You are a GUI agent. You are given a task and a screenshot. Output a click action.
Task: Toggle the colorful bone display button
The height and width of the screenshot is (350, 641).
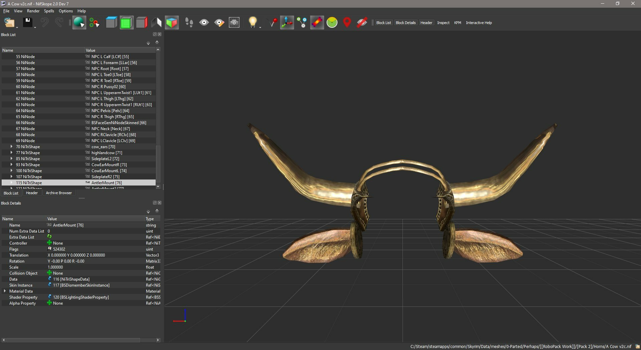317,23
